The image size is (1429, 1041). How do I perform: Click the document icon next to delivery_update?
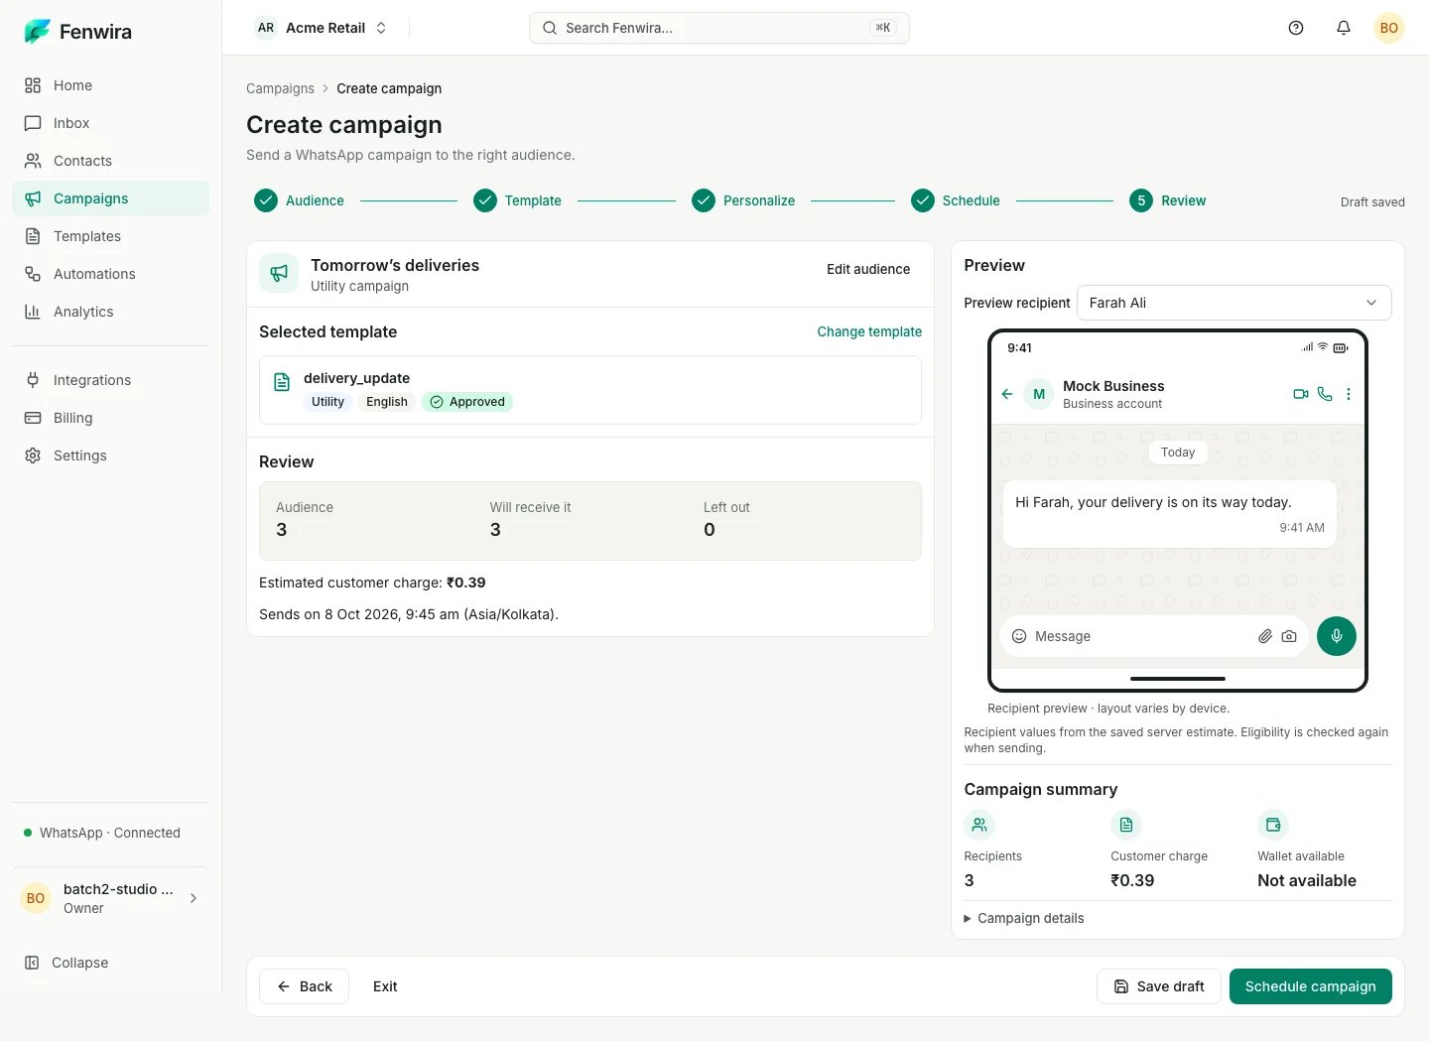pos(282,382)
